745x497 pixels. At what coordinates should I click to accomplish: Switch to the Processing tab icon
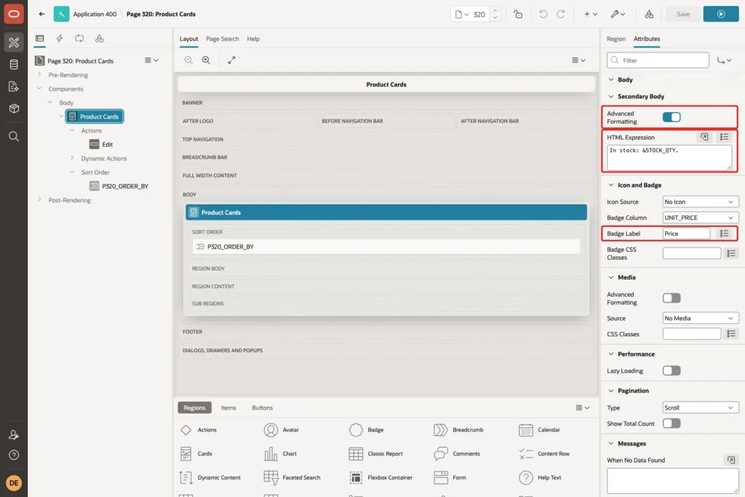click(x=79, y=39)
